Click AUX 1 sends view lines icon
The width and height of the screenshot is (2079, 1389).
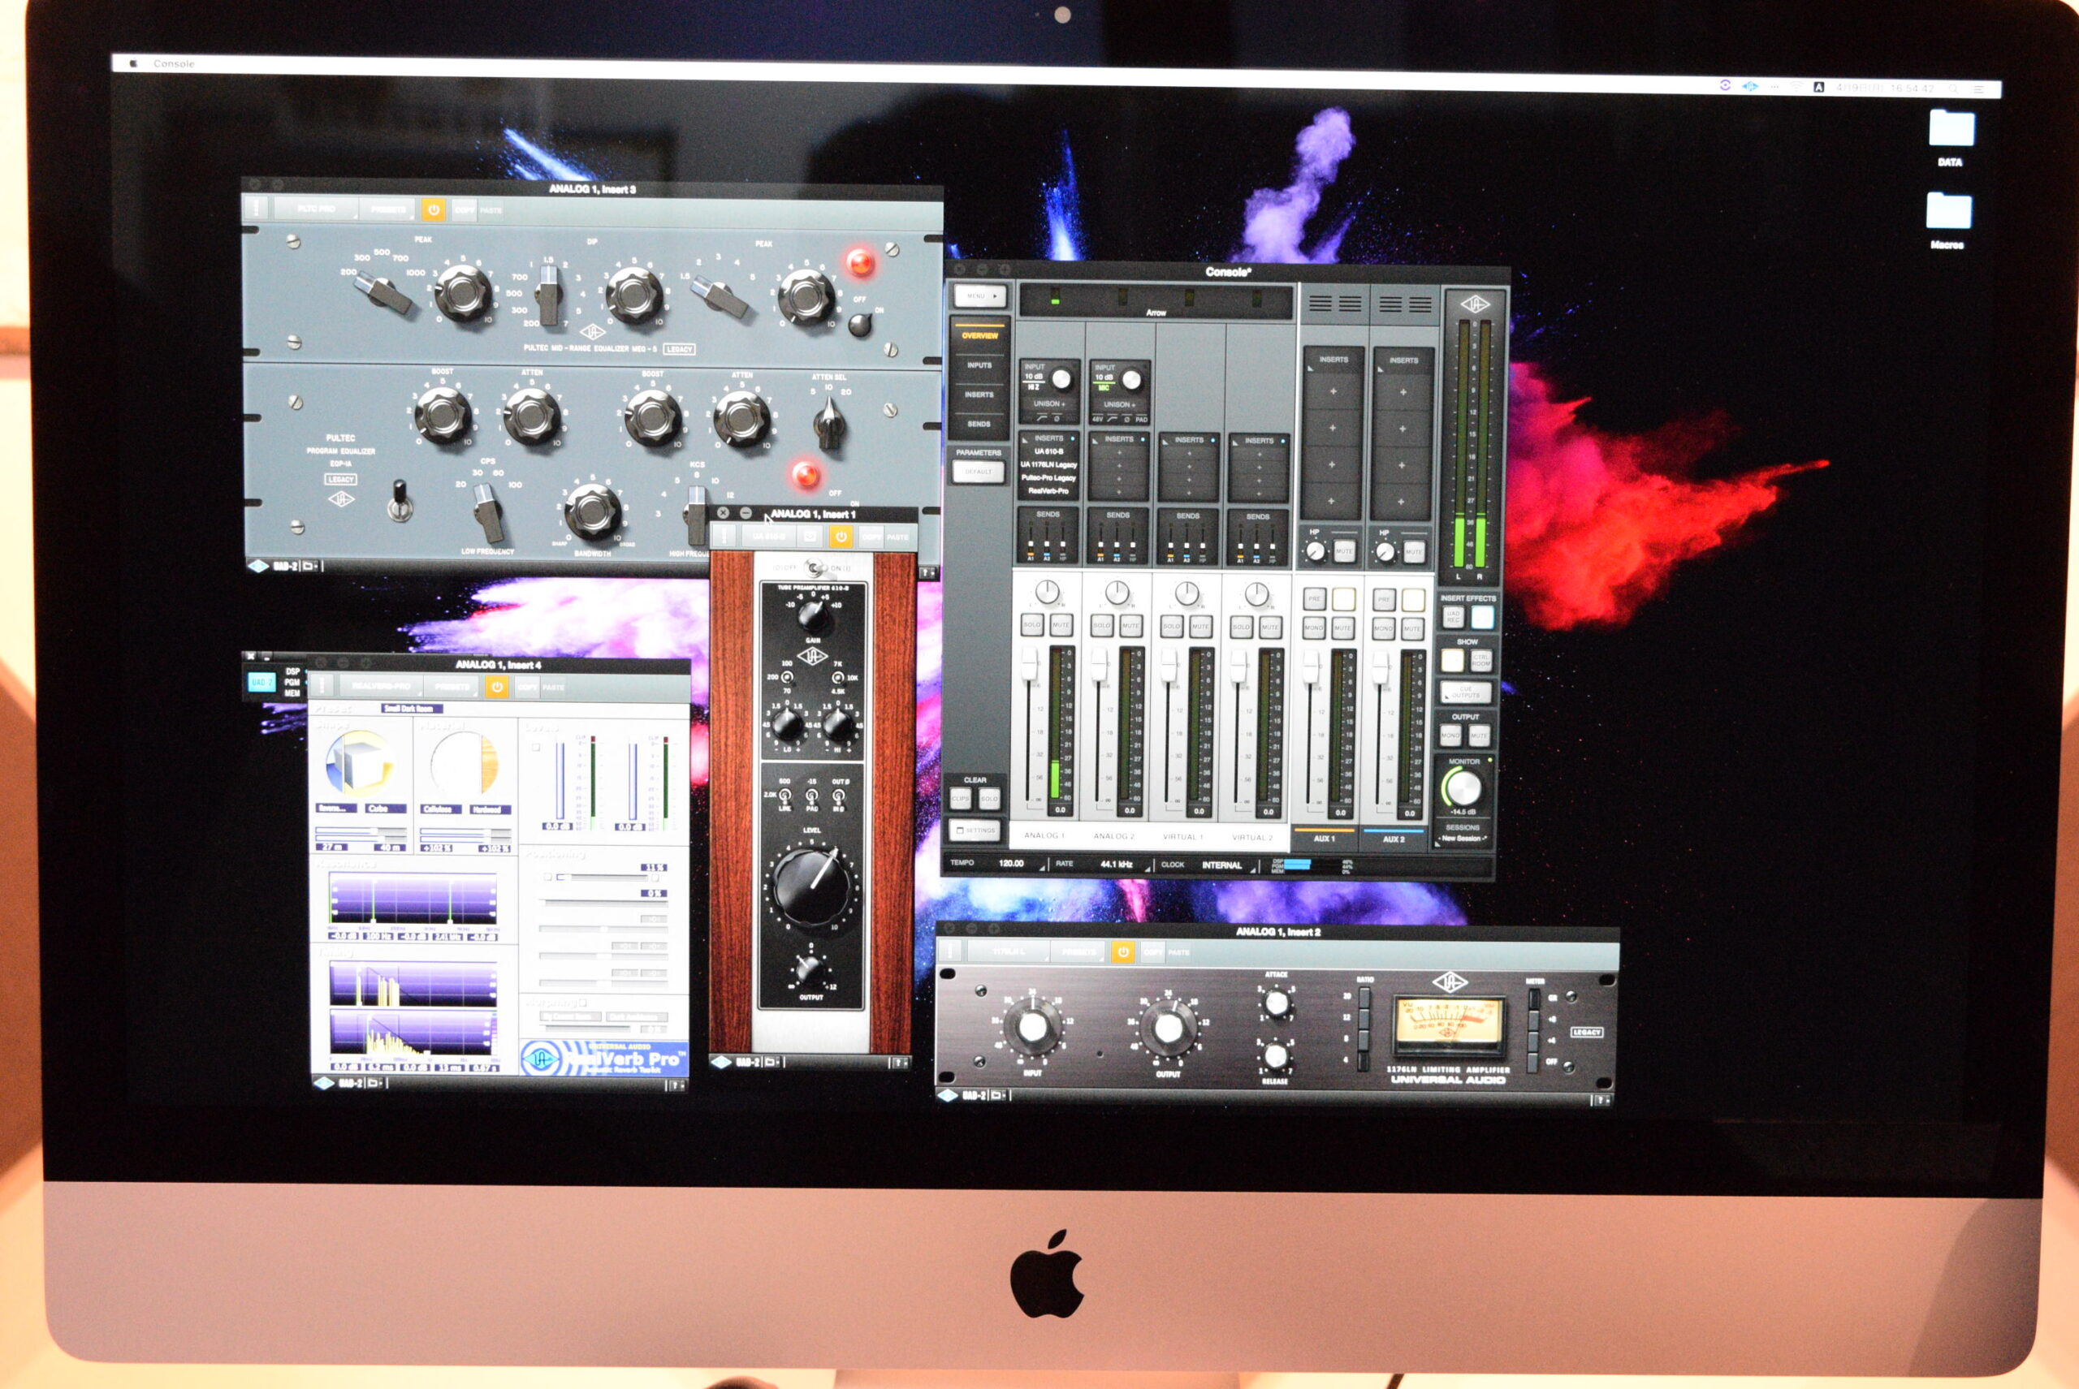click(x=1334, y=304)
